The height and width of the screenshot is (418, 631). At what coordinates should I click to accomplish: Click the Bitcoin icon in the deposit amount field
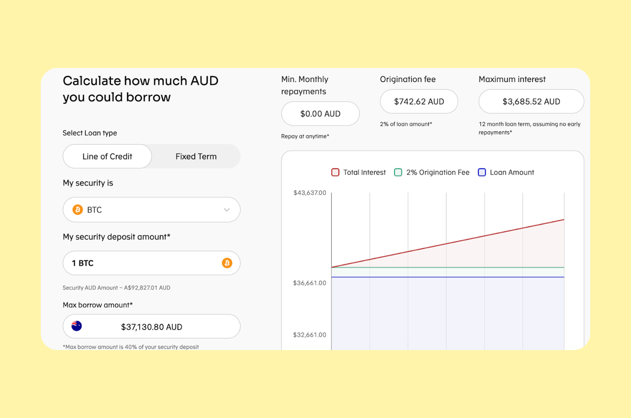click(227, 263)
